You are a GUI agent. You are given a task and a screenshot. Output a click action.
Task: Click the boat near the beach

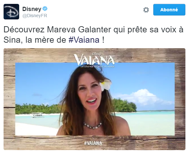click(37, 115)
